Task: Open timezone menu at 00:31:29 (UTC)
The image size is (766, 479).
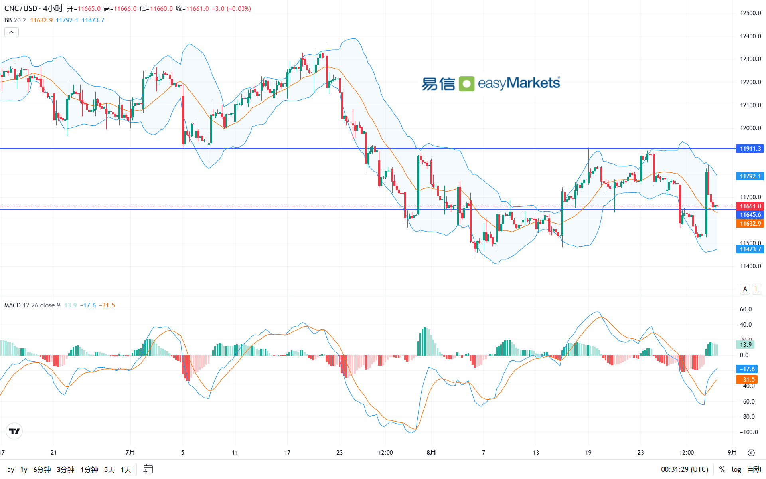Action: pos(685,469)
